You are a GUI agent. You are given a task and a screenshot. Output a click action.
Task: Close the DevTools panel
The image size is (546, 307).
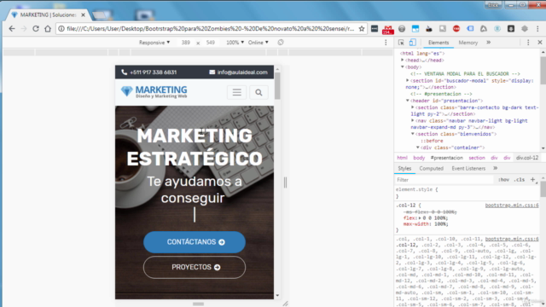click(540, 43)
